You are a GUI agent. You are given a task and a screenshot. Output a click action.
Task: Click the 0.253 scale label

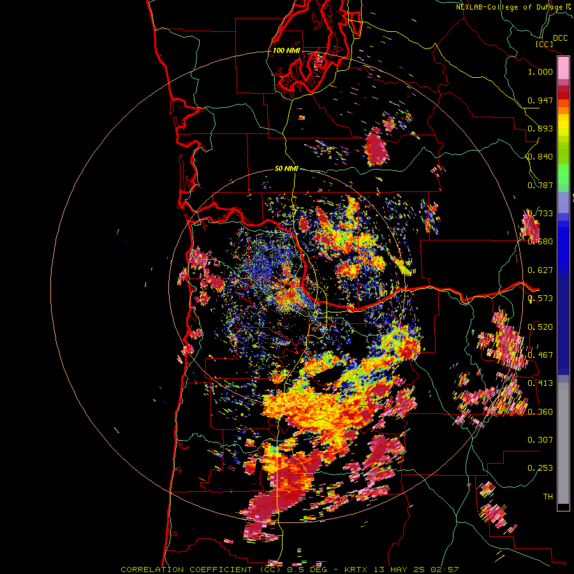(x=540, y=468)
